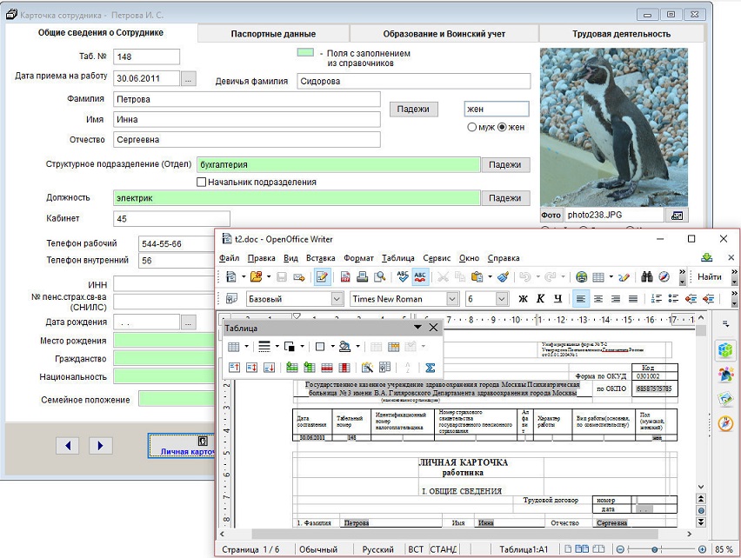Click the Export as PDF icon
741x558 pixels.
pyautogui.click(x=345, y=277)
